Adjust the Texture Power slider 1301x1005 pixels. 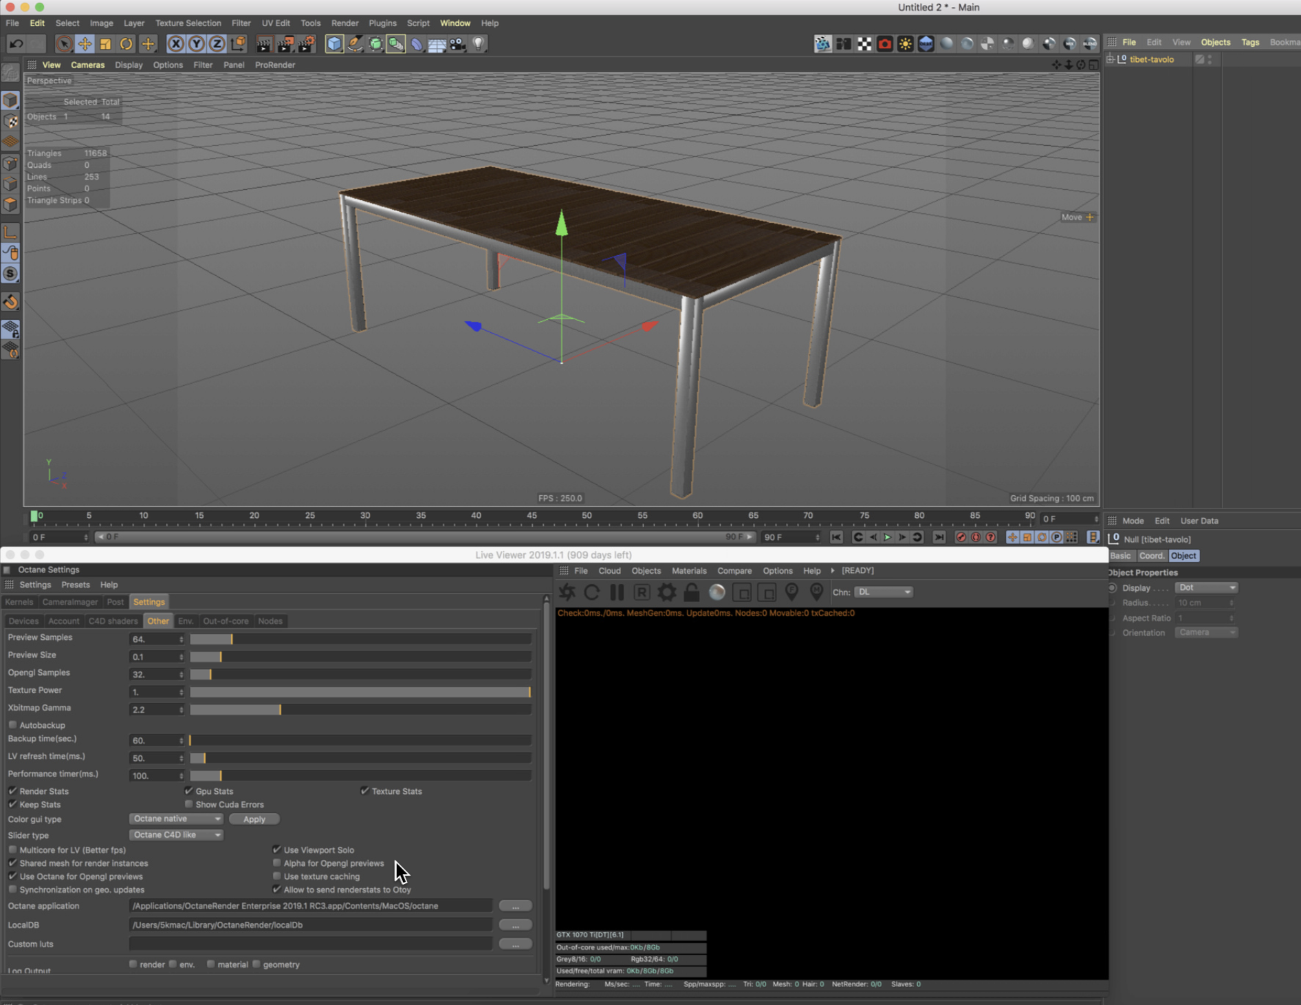tap(360, 692)
